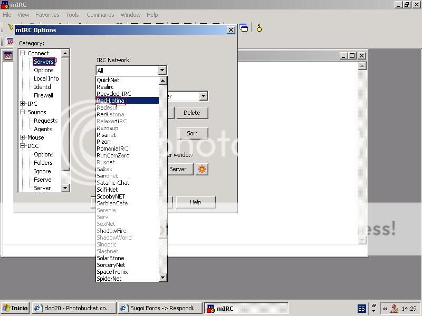This screenshot has width=422, height=316.
Task: Open the ES language indicator in the tray
Action: point(361,309)
